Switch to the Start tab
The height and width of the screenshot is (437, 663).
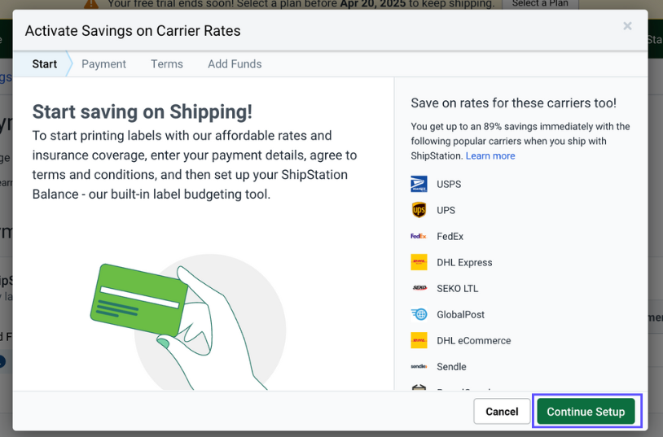click(x=45, y=63)
